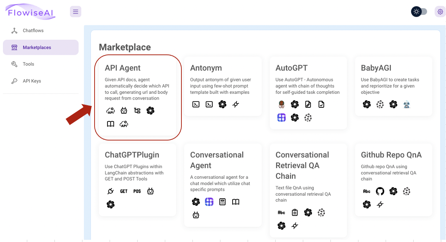This screenshot has width=446, height=242.
Task: Click the robot icon in ChatGPTPlugin card
Action: tap(151, 191)
